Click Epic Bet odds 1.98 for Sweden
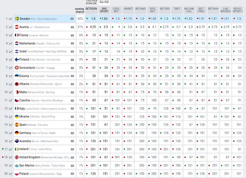 pos(153,19)
